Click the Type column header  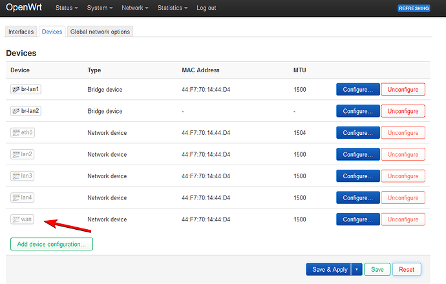click(94, 70)
